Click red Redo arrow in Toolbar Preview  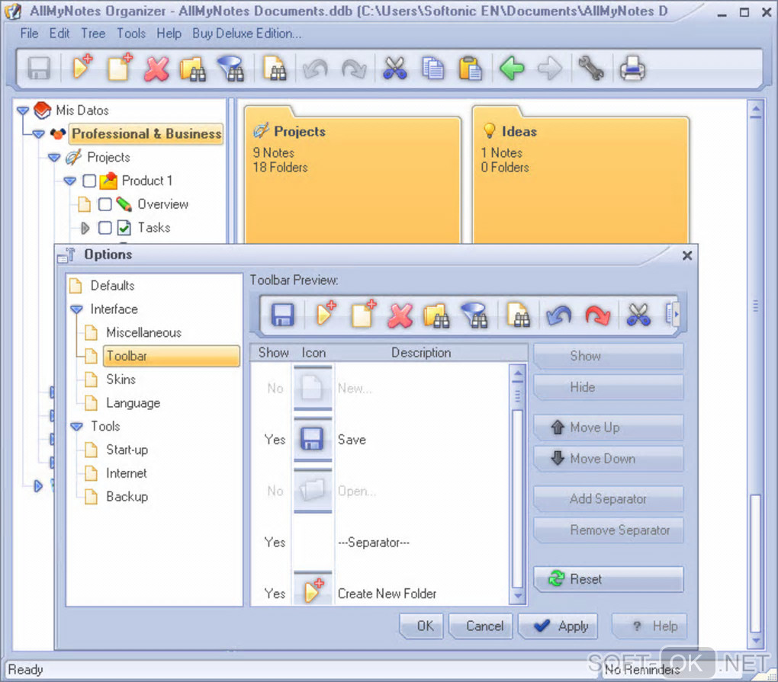(598, 315)
